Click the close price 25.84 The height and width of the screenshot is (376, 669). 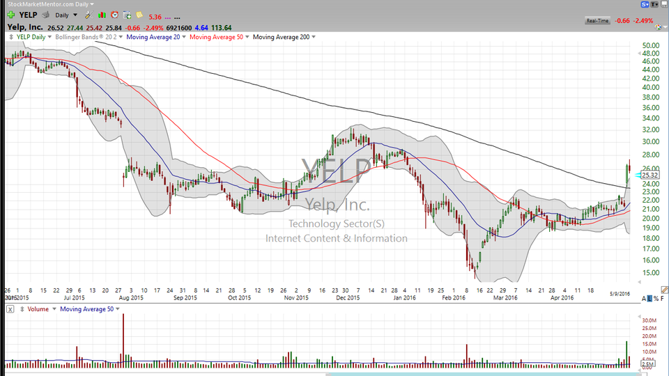[x=114, y=28]
